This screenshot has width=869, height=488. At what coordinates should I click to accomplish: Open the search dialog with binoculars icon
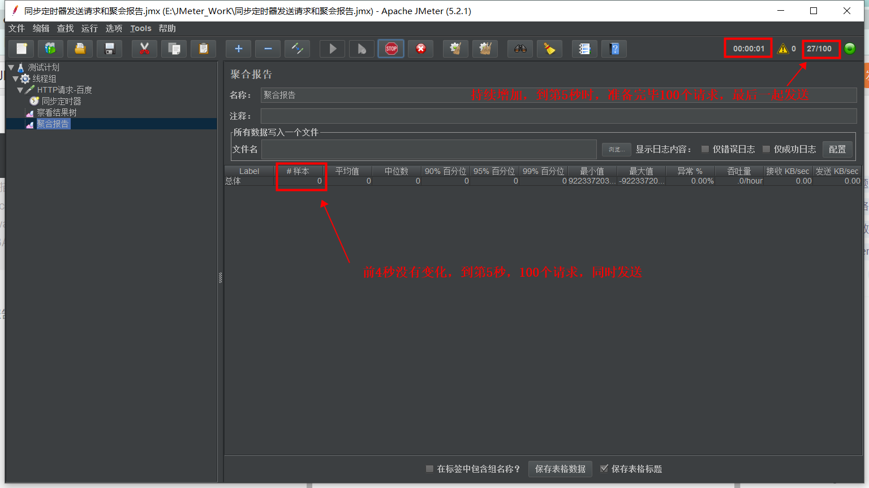click(x=520, y=49)
